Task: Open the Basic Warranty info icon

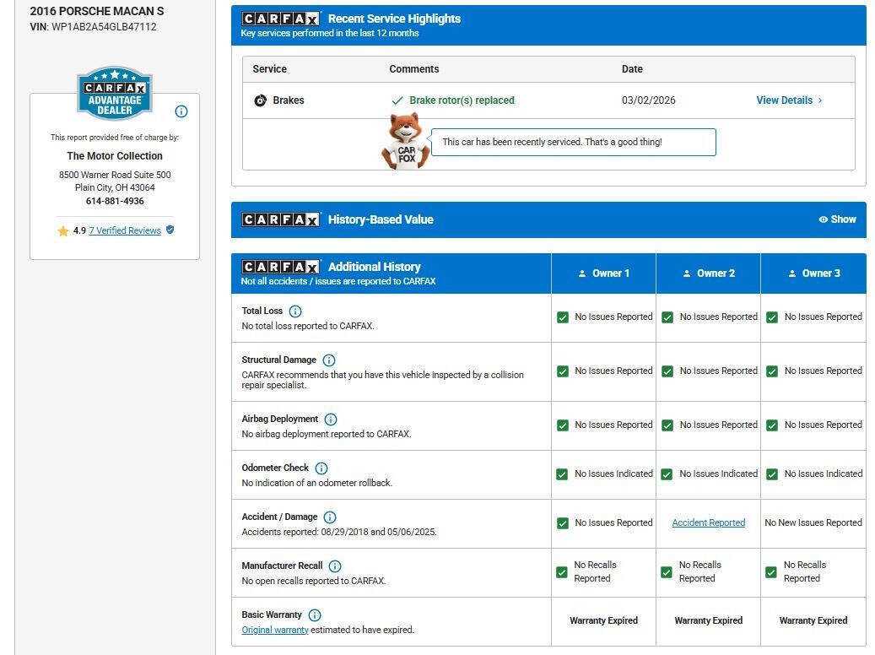Action: [315, 615]
